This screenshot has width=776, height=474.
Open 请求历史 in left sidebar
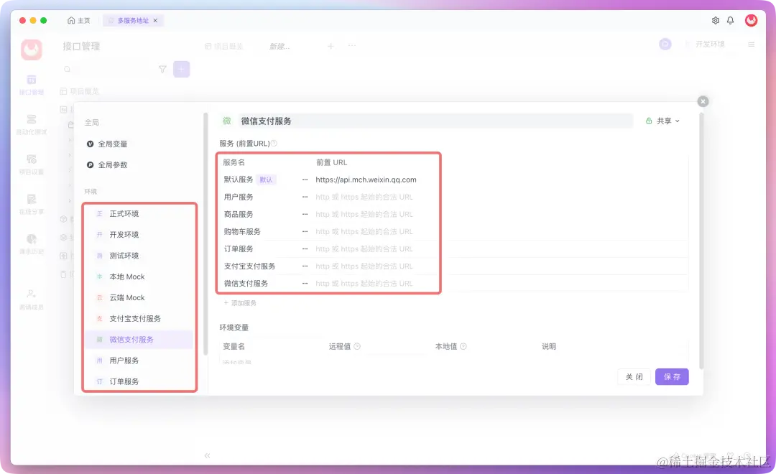click(31, 244)
